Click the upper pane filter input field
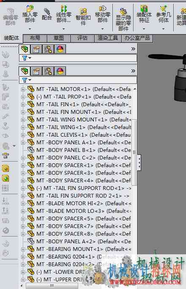 tap(78, 58)
